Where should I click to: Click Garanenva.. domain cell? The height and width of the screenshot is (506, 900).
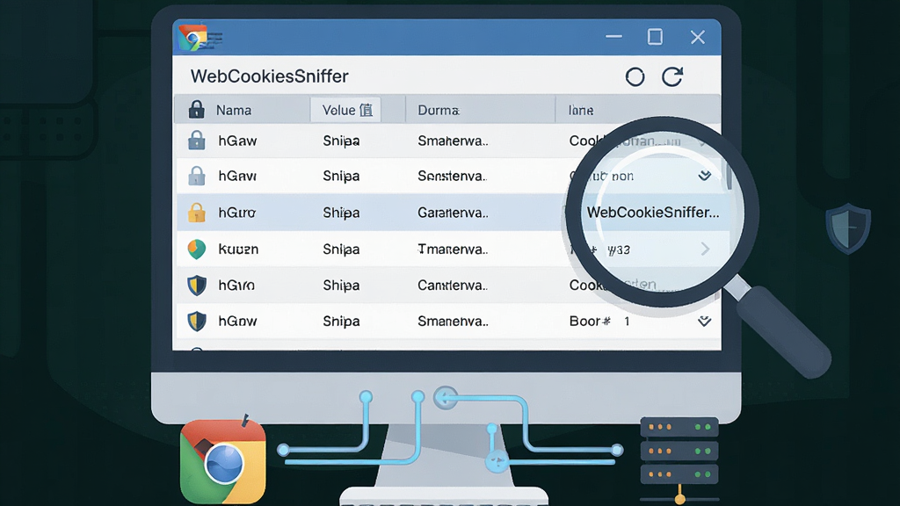pyautogui.click(x=453, y=213)
